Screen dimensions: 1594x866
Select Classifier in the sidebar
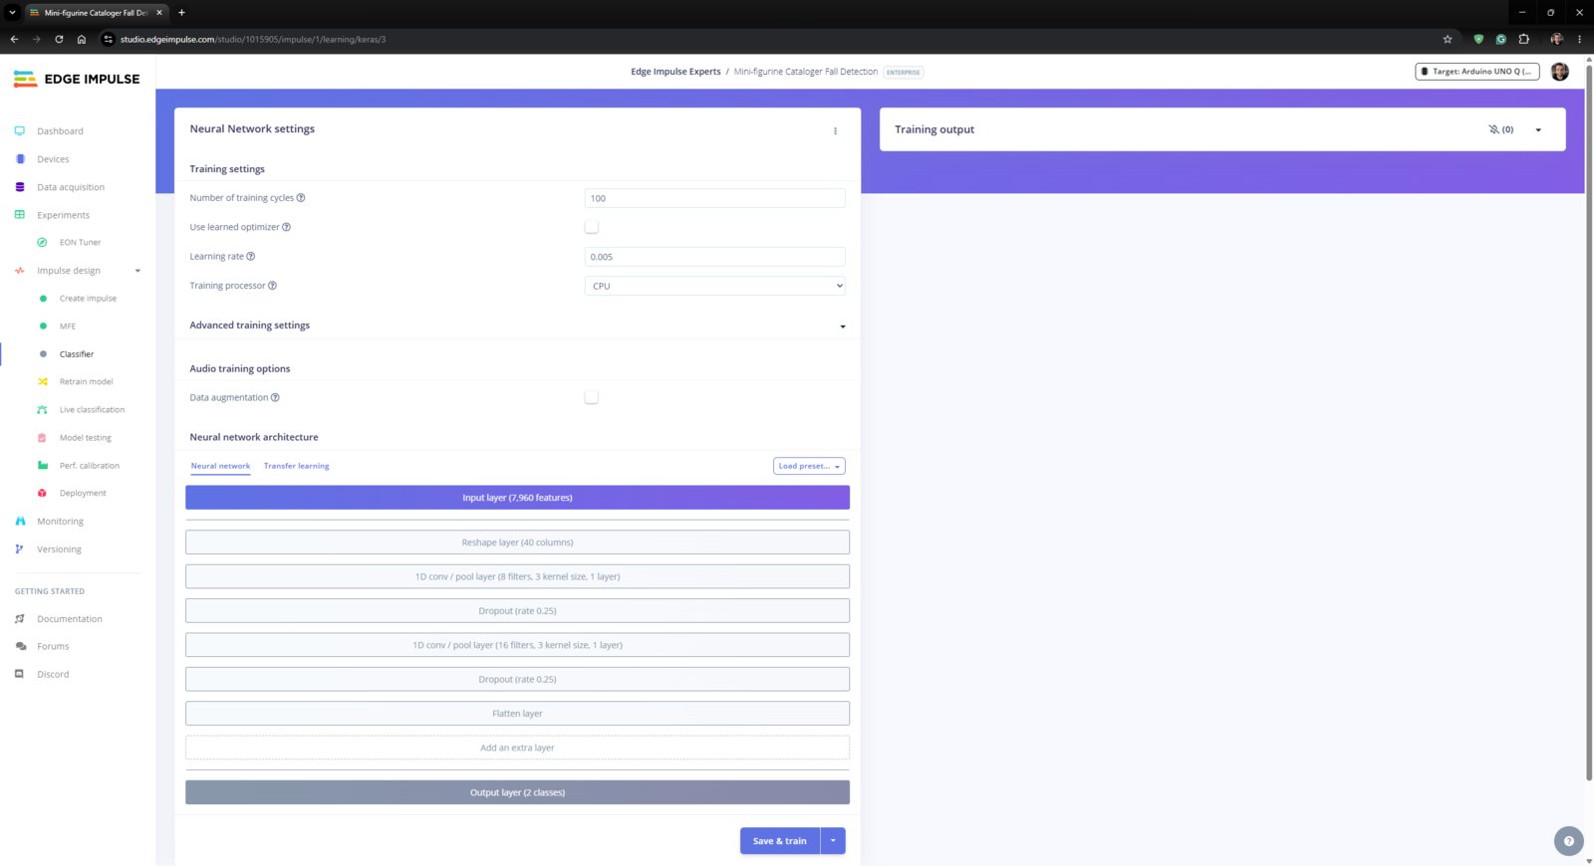pos(77,354)
